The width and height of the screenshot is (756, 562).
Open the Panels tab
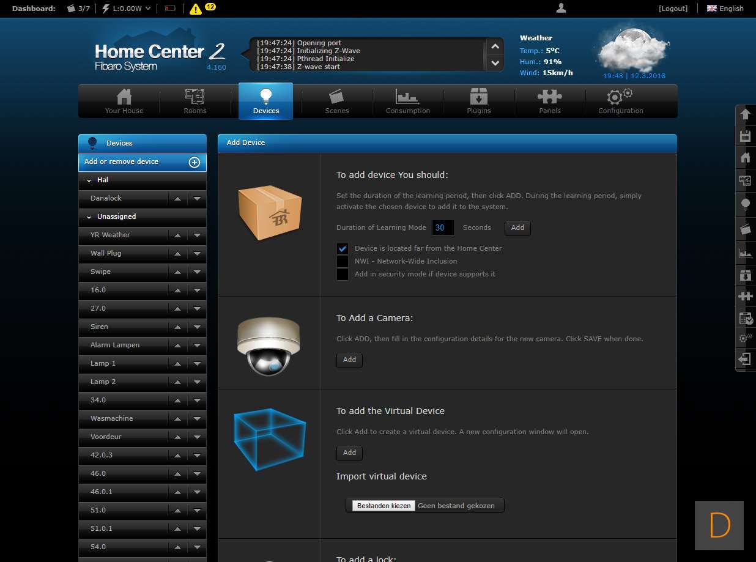[550, 101]
